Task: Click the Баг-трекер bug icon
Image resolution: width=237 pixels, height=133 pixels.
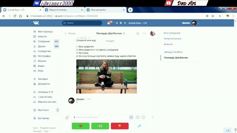Action: tap(34, 118)
